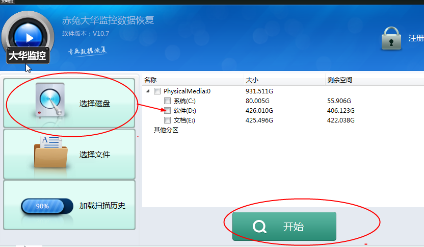Open the 注册 registration link
Viewport: 424px width, 247px height.
(x=416, y=38)
